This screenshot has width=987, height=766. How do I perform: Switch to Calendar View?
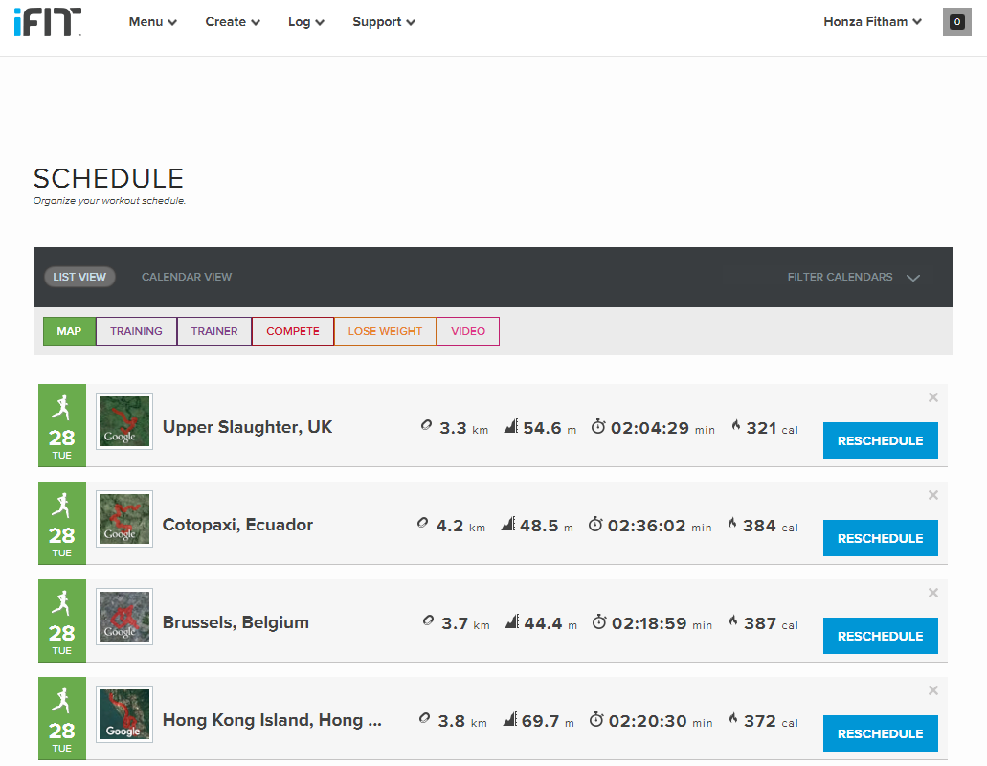[x=187, y=277]
